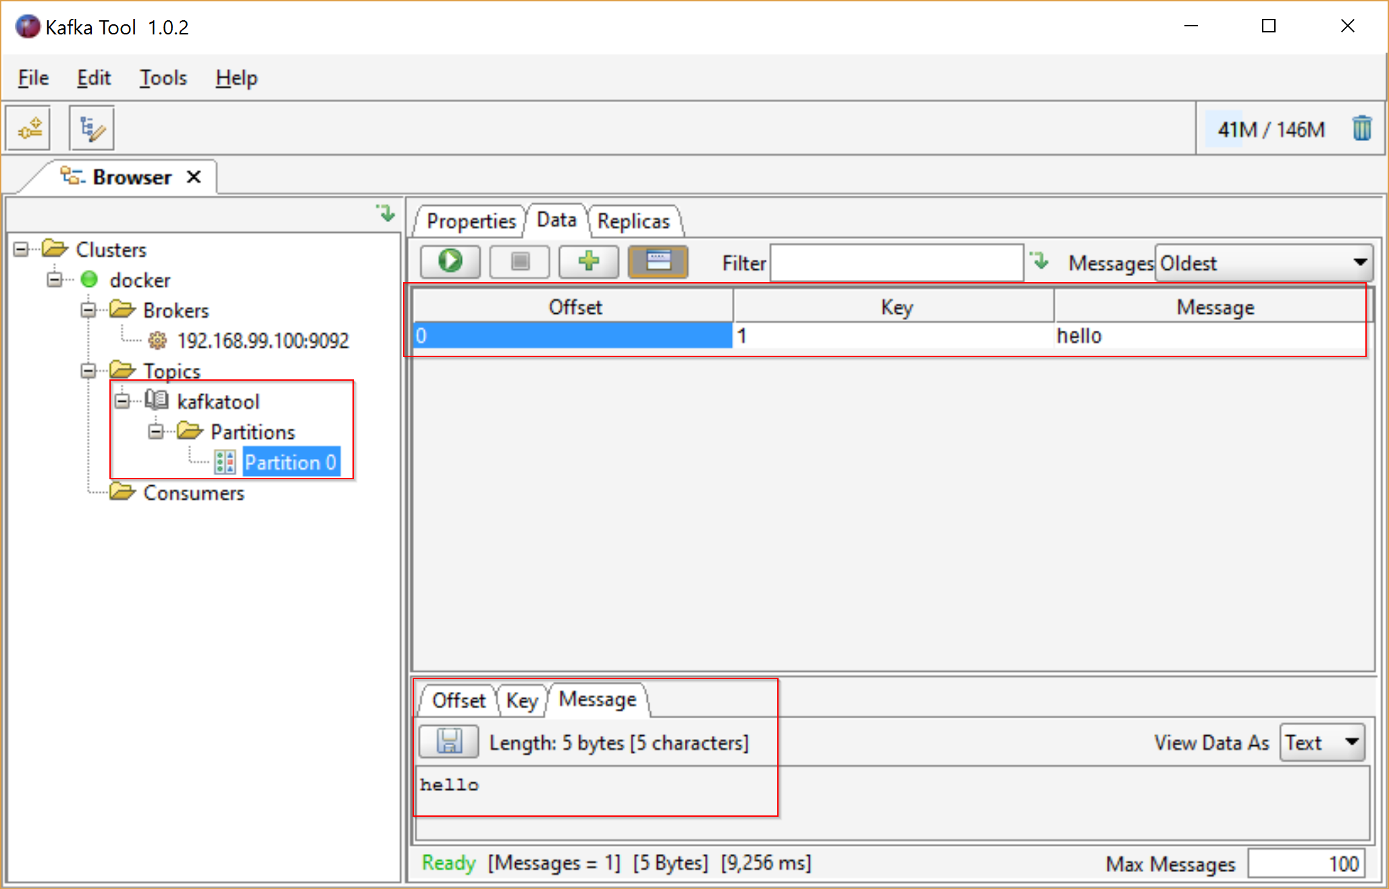
Task: Open the File menu
Action: click(33, 78)
